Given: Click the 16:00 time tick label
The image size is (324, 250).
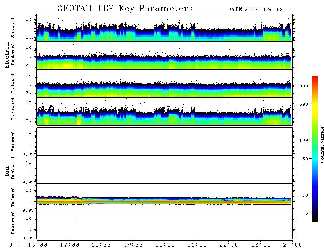Looking at the screenshot, I should coord(38,245).
